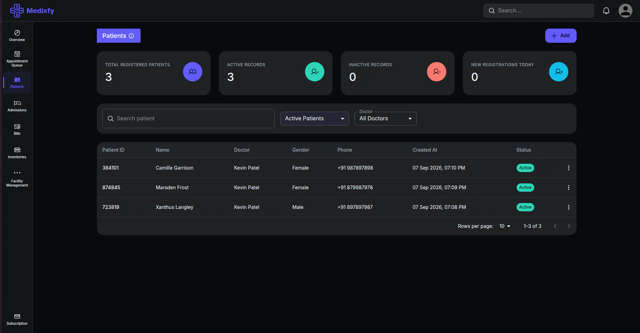The image size is (640, 333).
Task: Select the name Xanthus Langley
Action: 174,207
